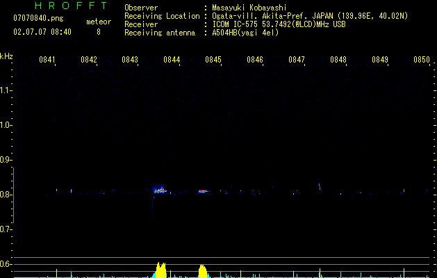Click the 0846 time marker
The height and width of the screenshot is (278, 437).
[255, 60]
